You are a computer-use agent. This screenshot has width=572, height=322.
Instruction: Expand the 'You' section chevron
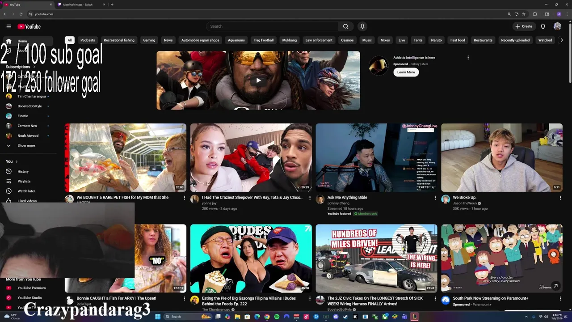17,161
